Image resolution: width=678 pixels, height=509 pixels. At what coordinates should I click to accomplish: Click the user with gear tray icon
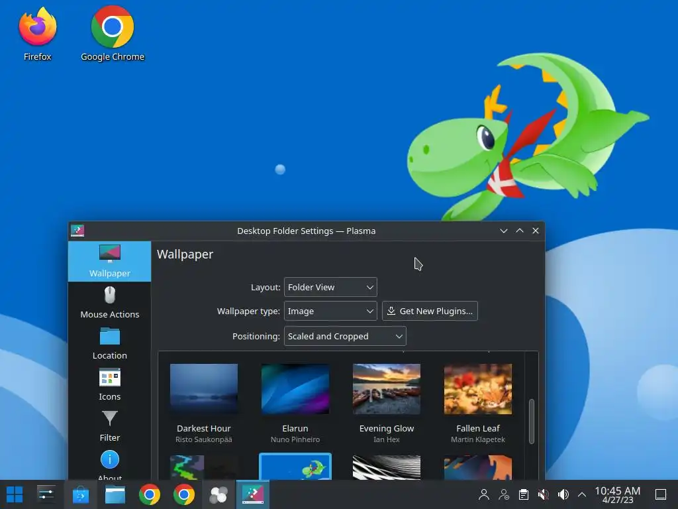504,494
